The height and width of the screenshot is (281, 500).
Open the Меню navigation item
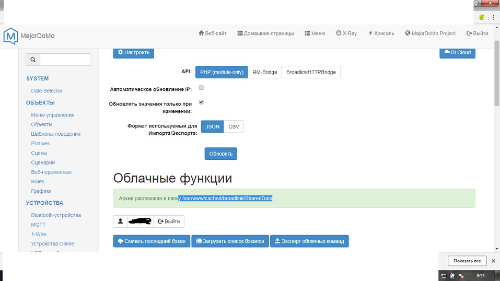[x=315, y=33]
